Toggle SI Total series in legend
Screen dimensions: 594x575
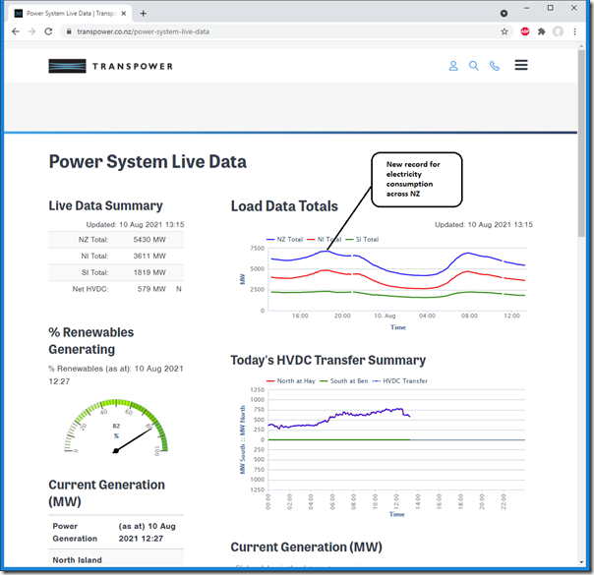click(362, 239)
